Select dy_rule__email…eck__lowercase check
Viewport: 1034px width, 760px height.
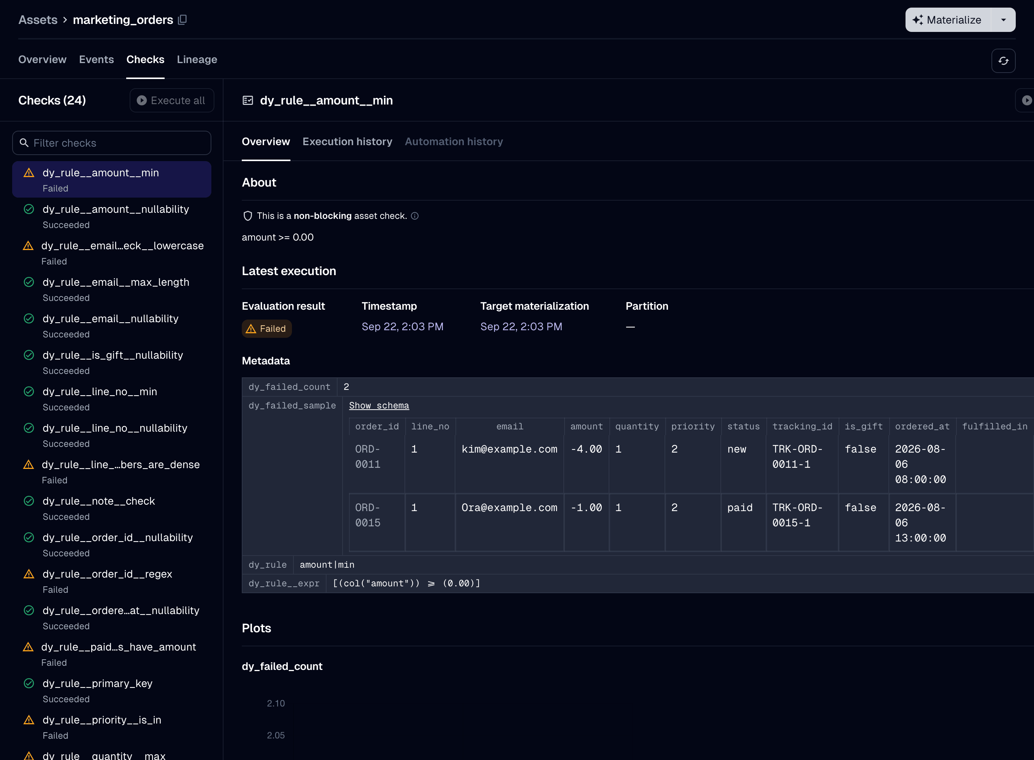[x=112, y=253]
